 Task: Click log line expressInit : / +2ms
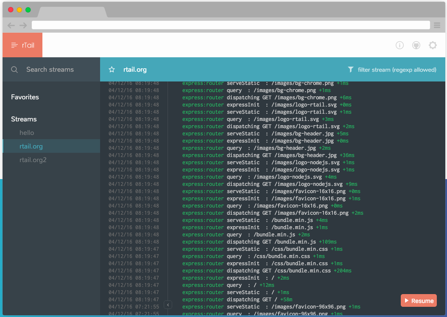(x=236, y=278)
